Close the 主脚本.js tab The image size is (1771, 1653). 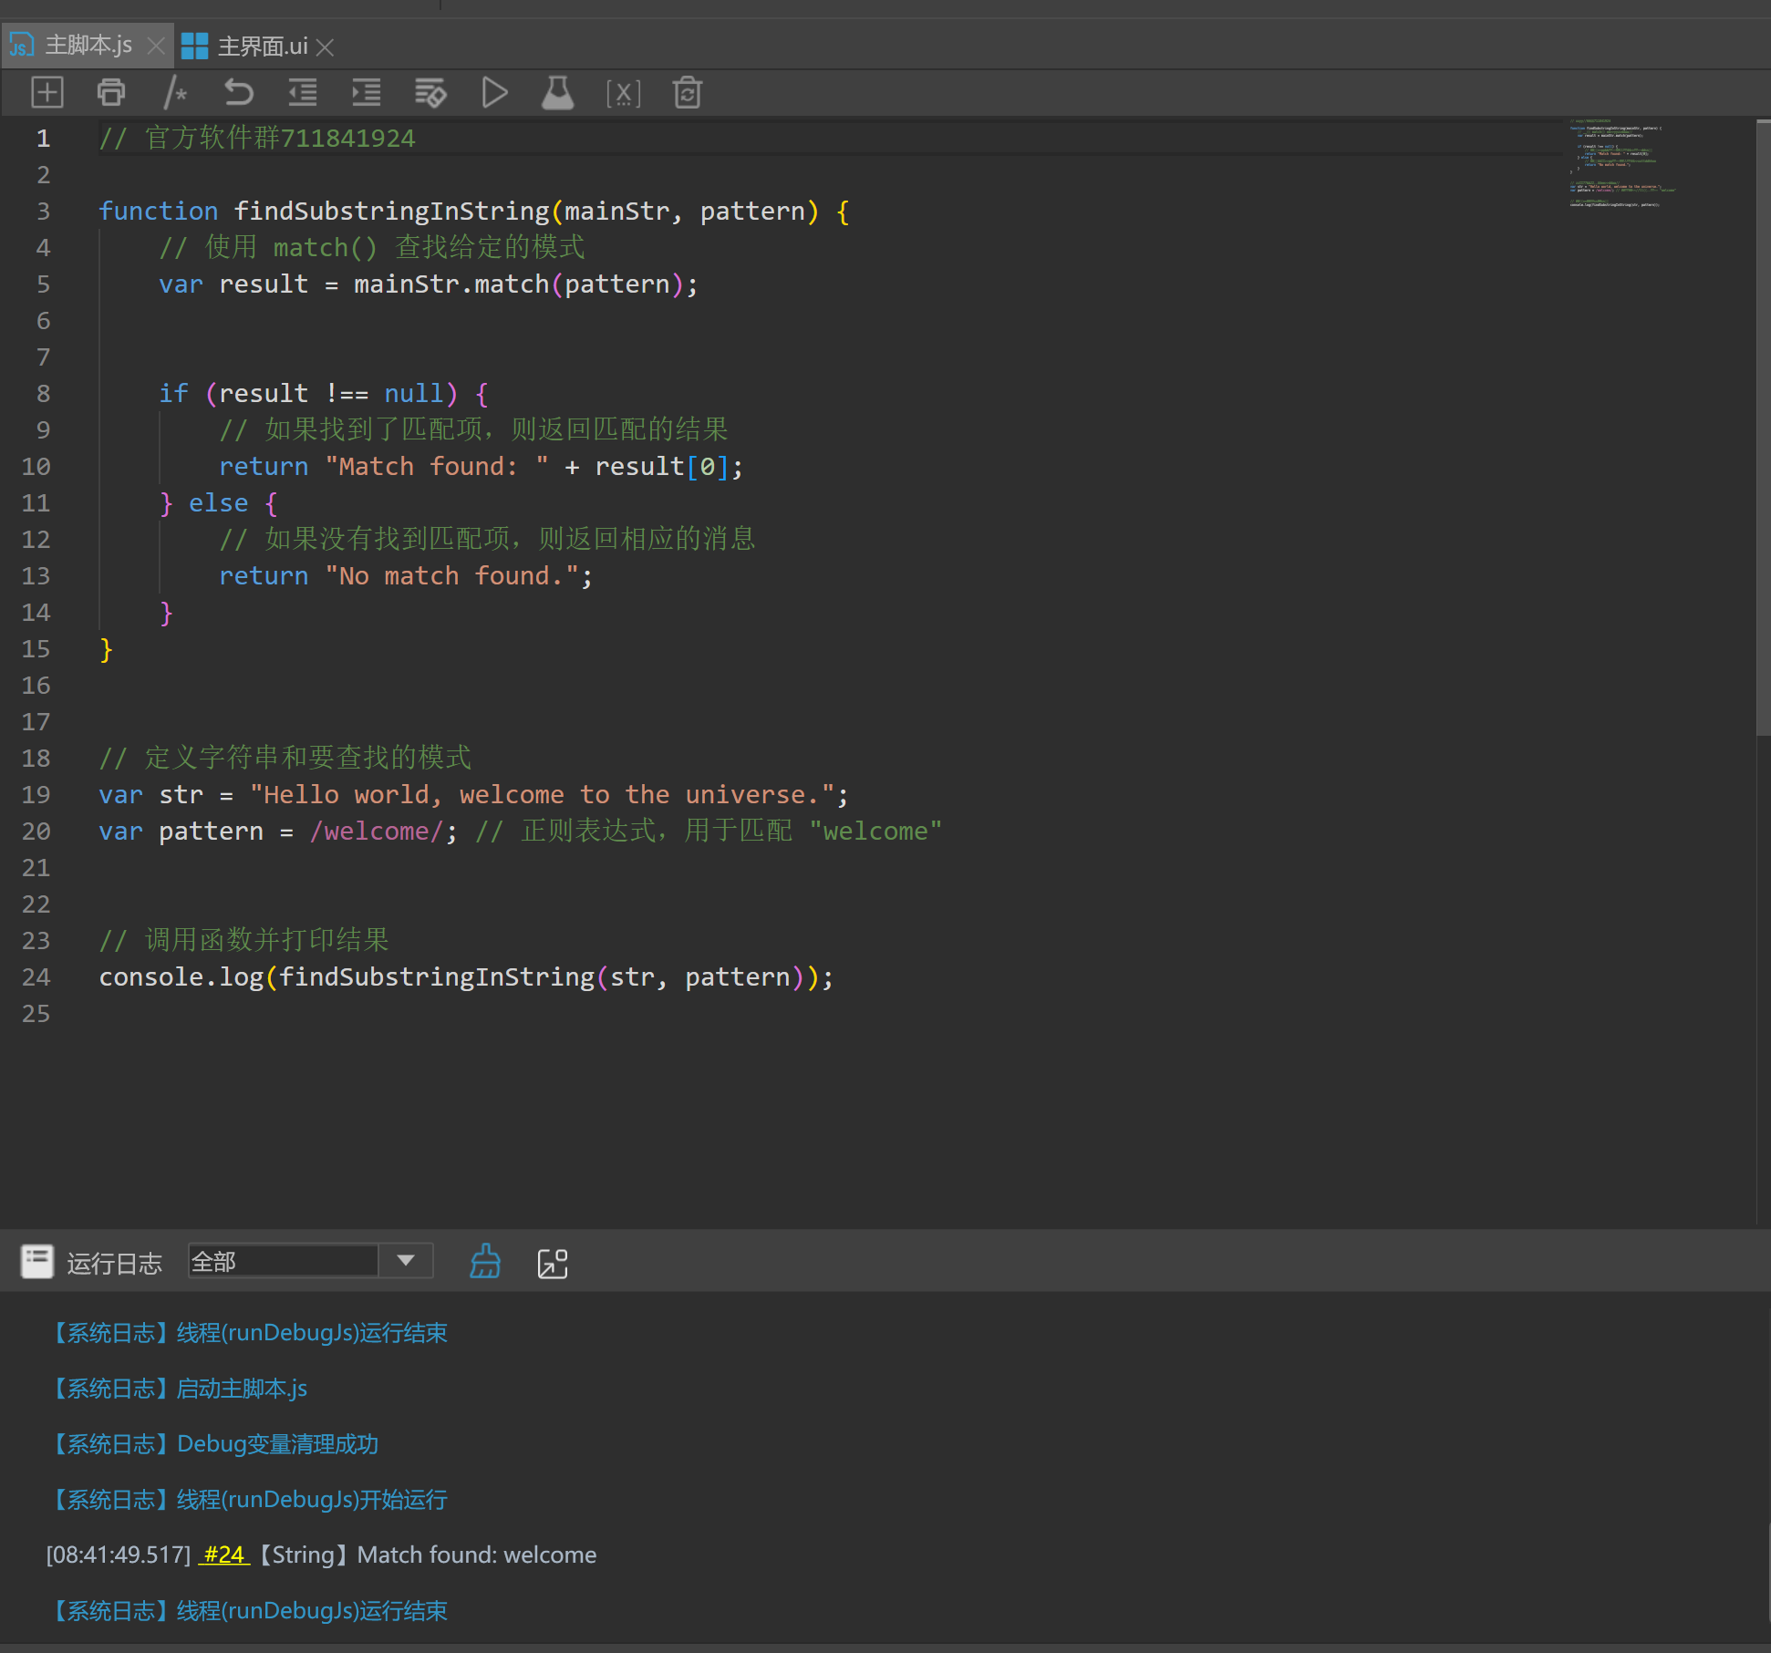point(156,46)
